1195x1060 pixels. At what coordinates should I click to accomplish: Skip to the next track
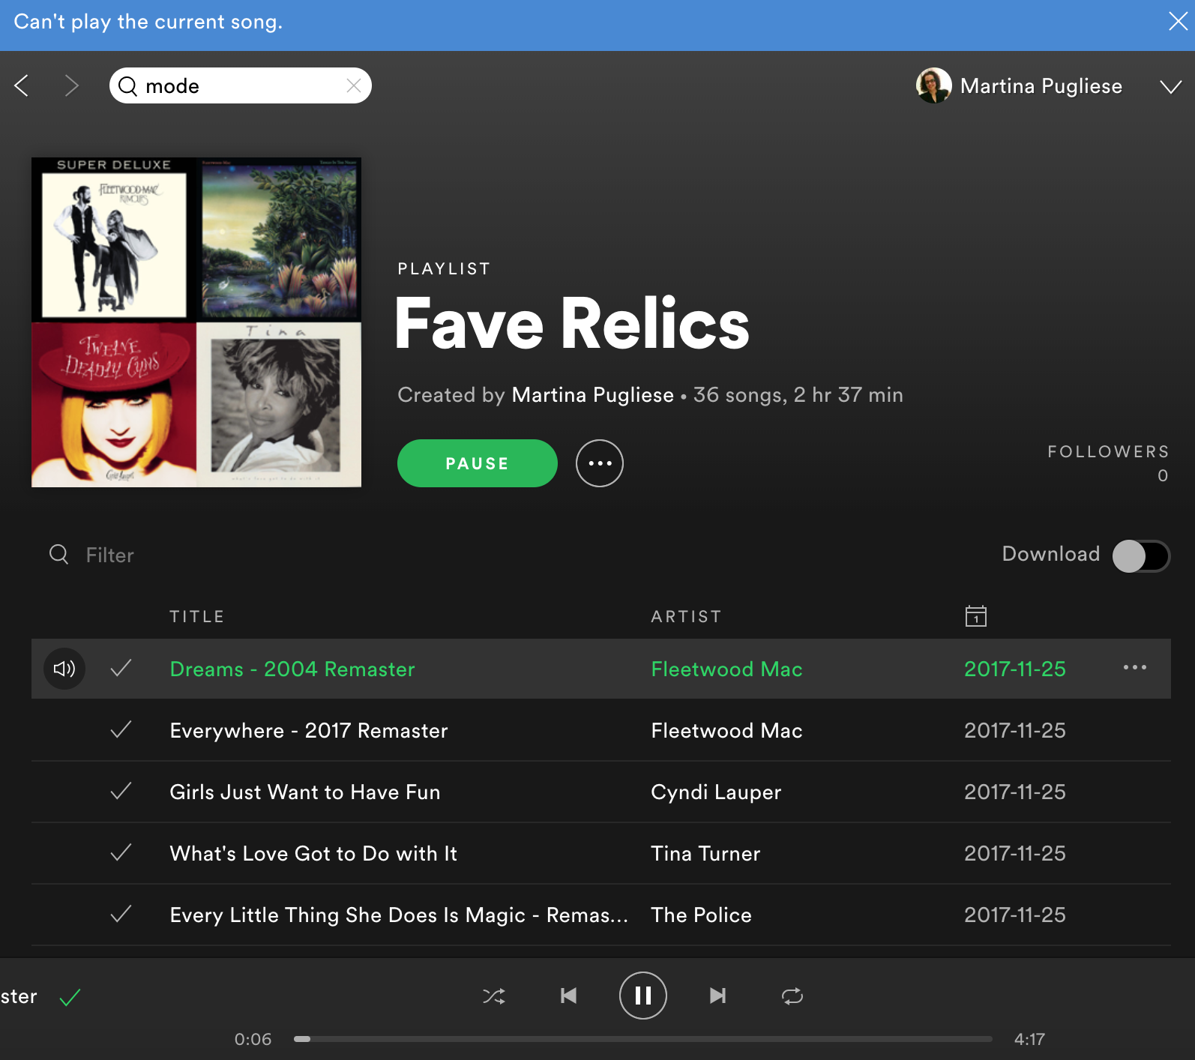717,996
